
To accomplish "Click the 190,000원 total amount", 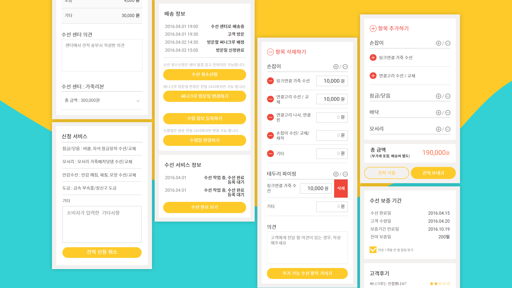I will pos(436,153).
